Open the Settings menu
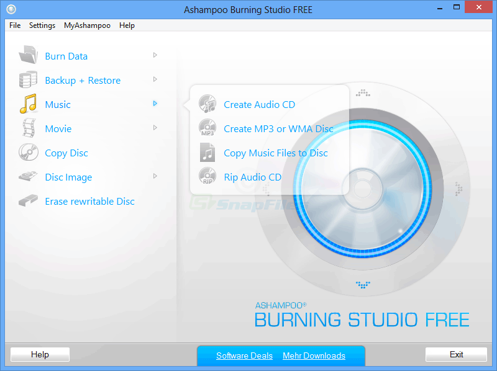Viewport: 497px width, 371px height. 42,25
